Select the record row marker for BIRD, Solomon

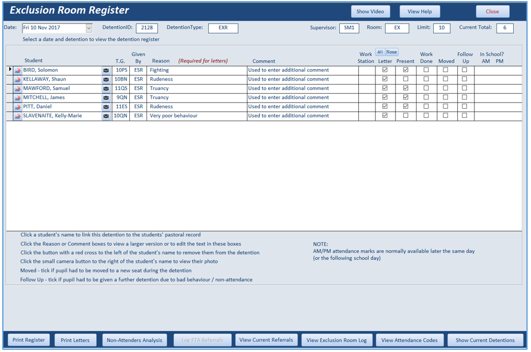coord(10,70)
